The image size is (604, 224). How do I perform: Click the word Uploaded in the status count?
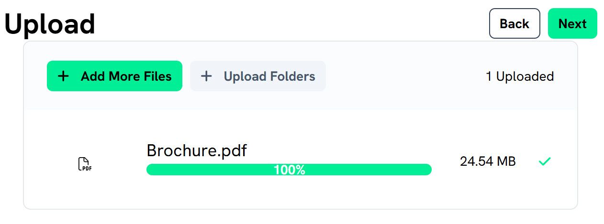click(x=525, y=76)
